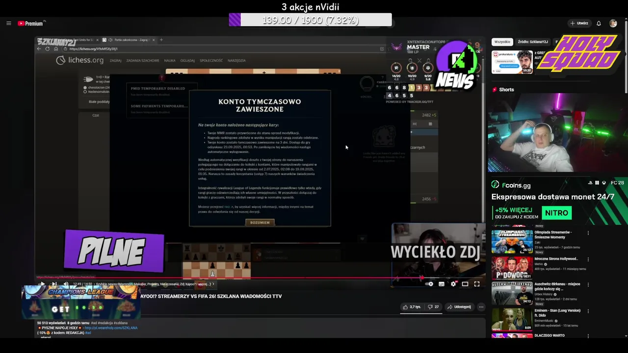This screenshot has height=353, width=628.
Task: Click the nVidii donation goal progress bar
Action: 310,20
